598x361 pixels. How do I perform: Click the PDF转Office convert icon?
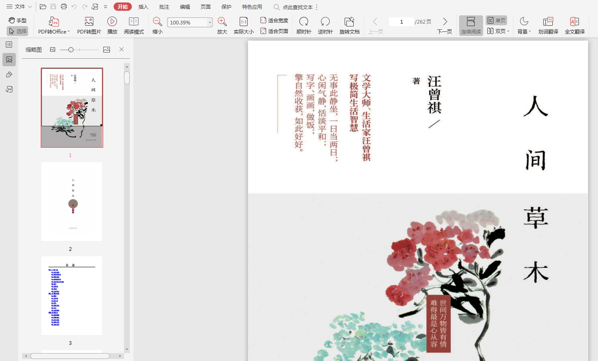pos(53,22)
